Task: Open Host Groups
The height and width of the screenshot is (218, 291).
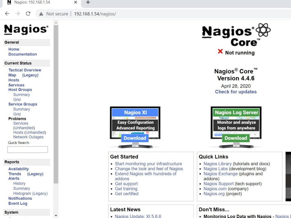Action: coord(20,90)
